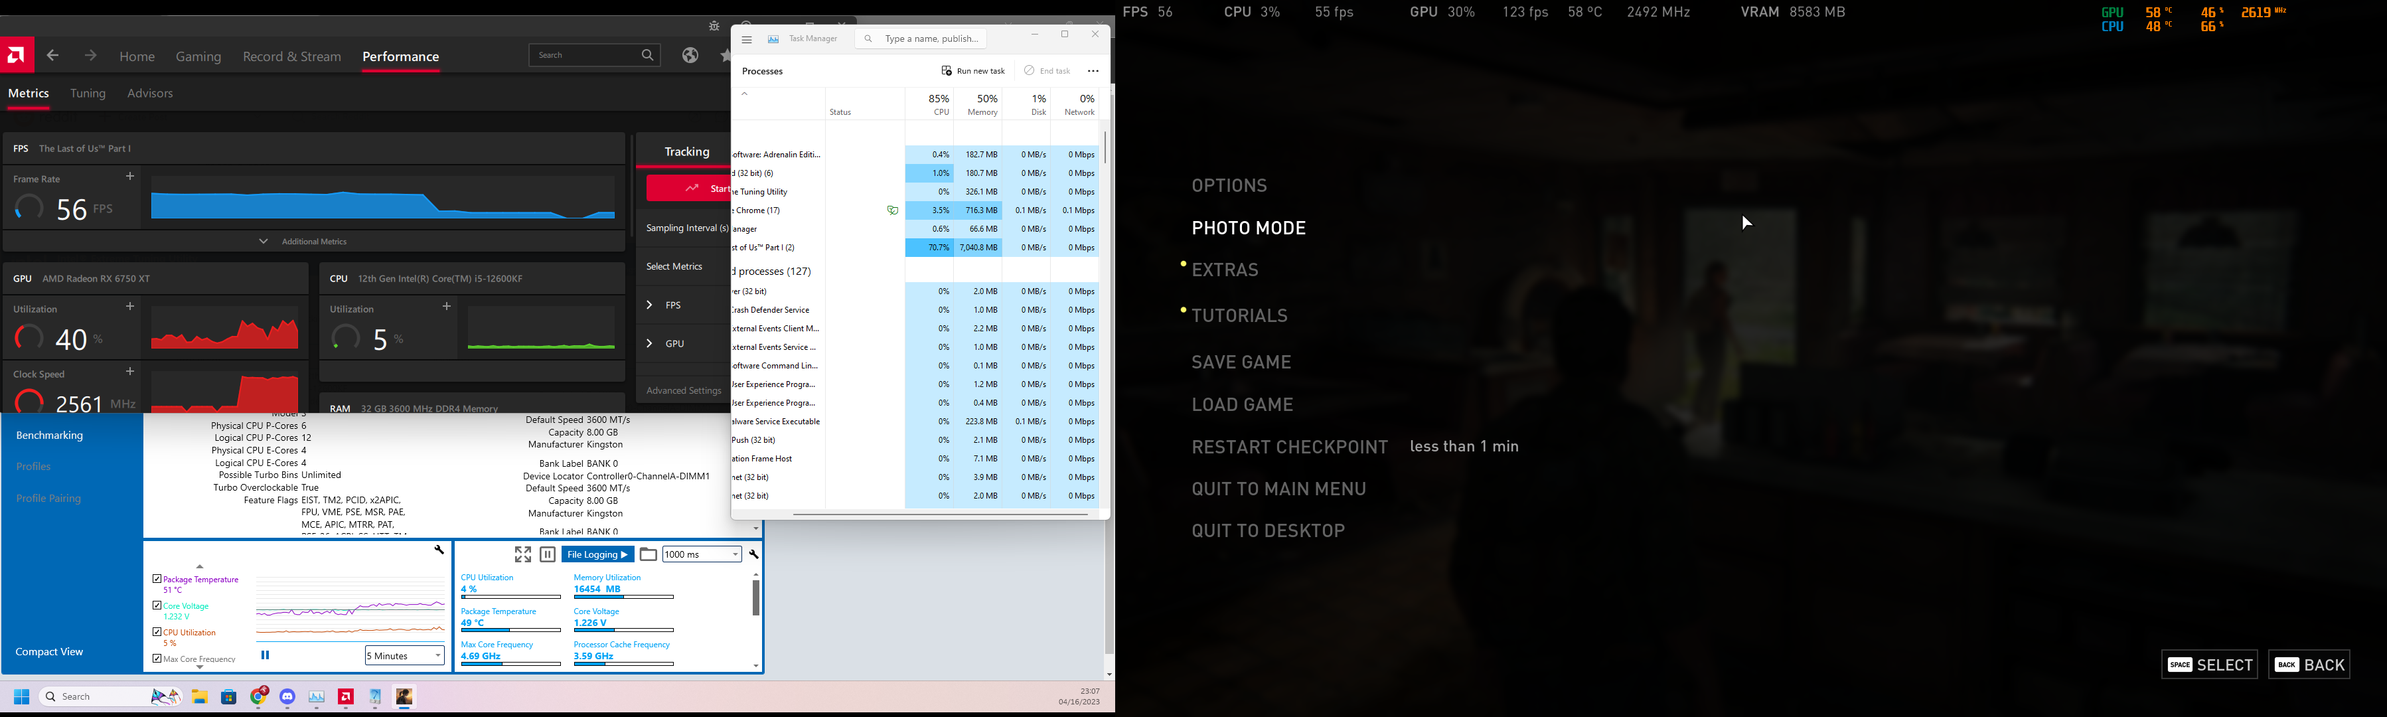Uncheck Max Core Frequency in XTU graph
This screenshot has height=717, width=2387.
coord(157,659)
